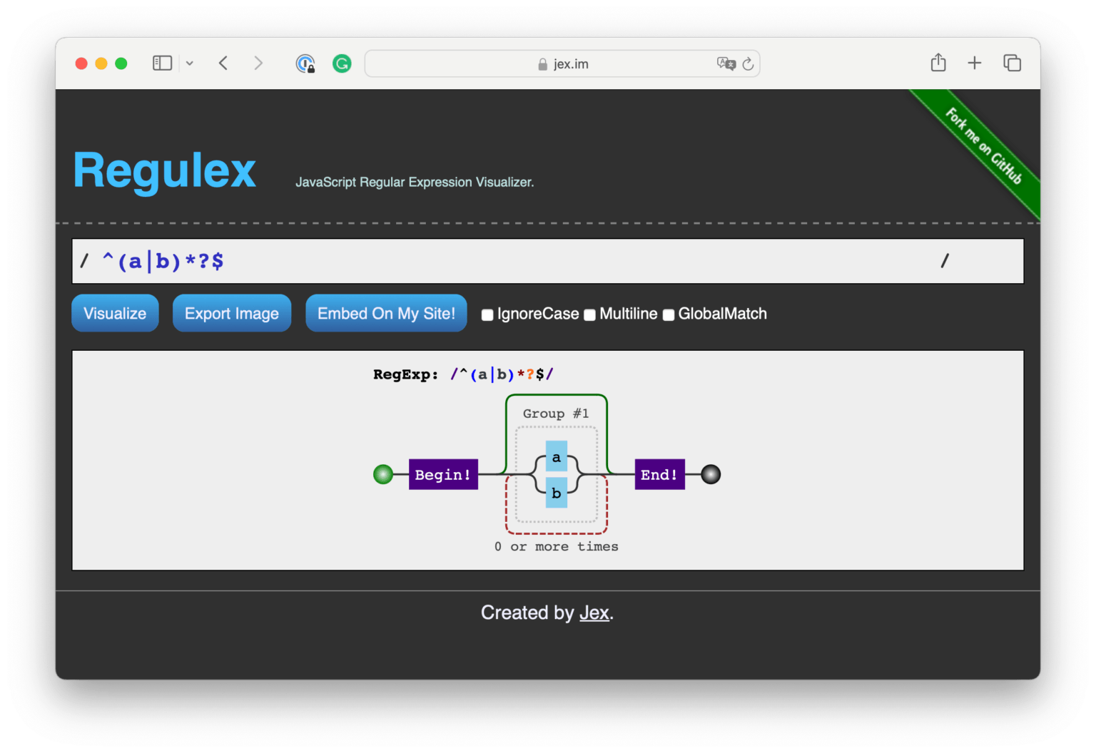
Task: Click the jex.im address bar
Action: coord(562,63)
